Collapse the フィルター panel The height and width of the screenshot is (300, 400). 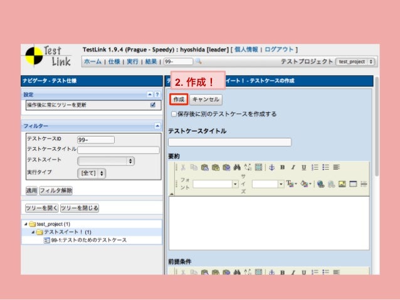click(x=157, y=126)
